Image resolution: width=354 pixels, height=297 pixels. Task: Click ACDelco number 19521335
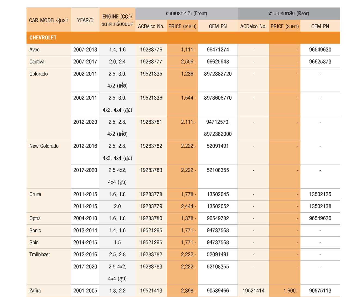tap(151, 74)
